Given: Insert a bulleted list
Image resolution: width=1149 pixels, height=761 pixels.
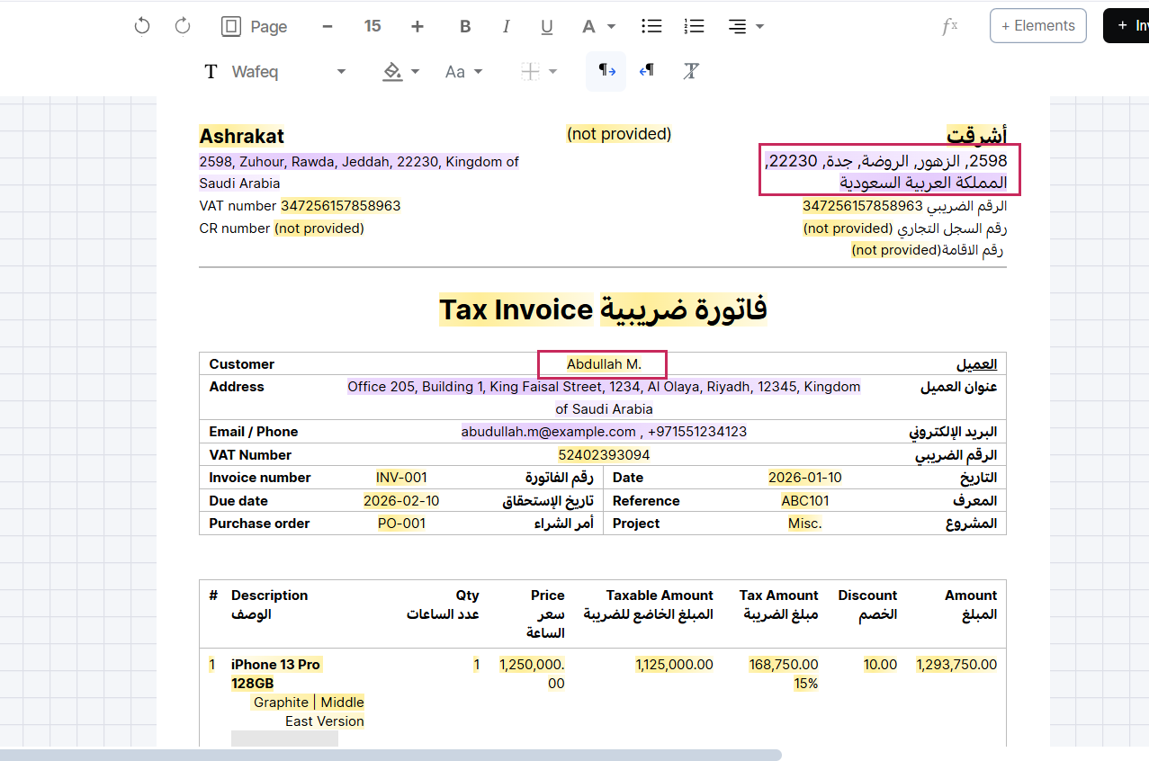Looking at the screenshot, I should pyautogui.click(x=651, y=26).
